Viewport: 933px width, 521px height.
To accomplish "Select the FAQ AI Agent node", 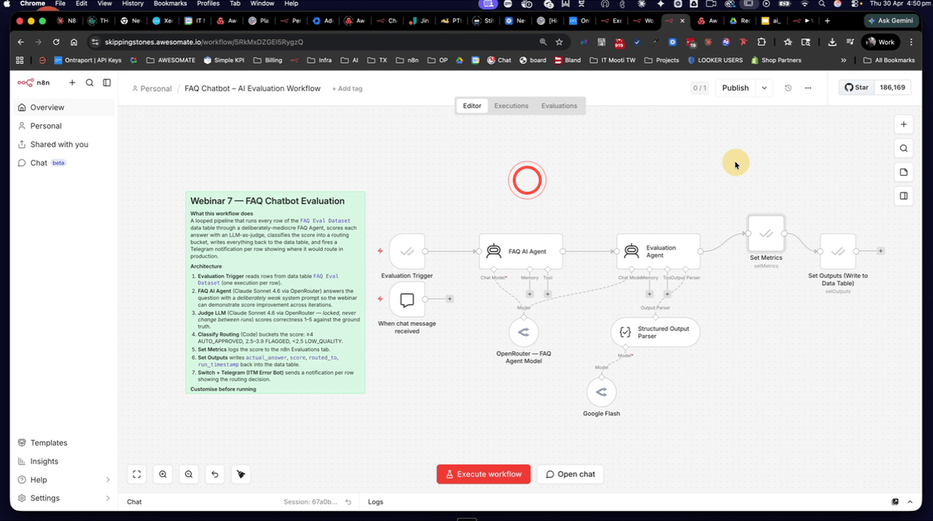I will pyautogui.click(x=521, y=251).
